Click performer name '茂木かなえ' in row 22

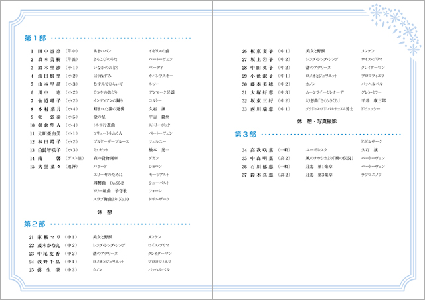[x=48, y=246]
